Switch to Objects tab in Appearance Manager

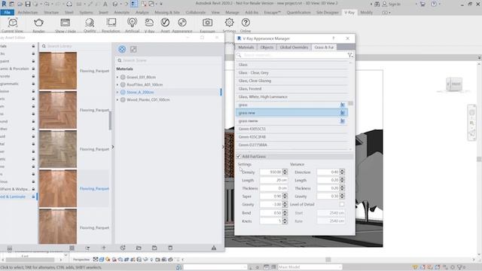267,47
